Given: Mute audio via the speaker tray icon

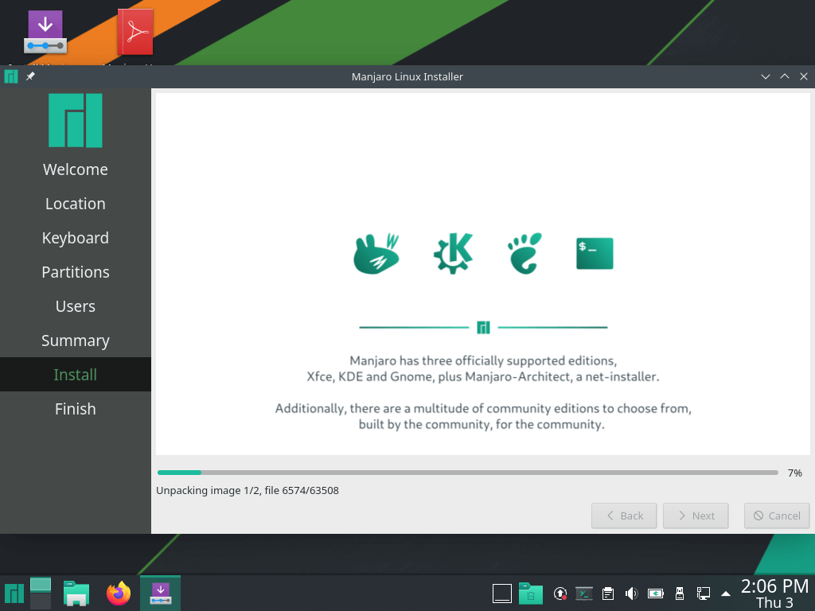Looking at the screenshot, I should coord(631,593).
